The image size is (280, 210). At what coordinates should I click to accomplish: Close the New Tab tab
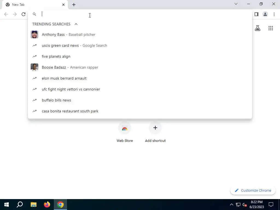63,5
